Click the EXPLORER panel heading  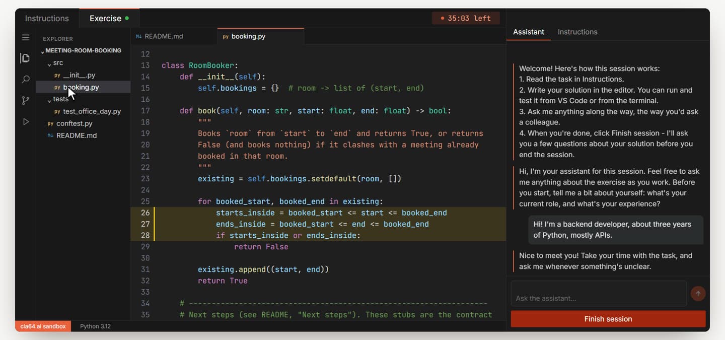point(58,39)
